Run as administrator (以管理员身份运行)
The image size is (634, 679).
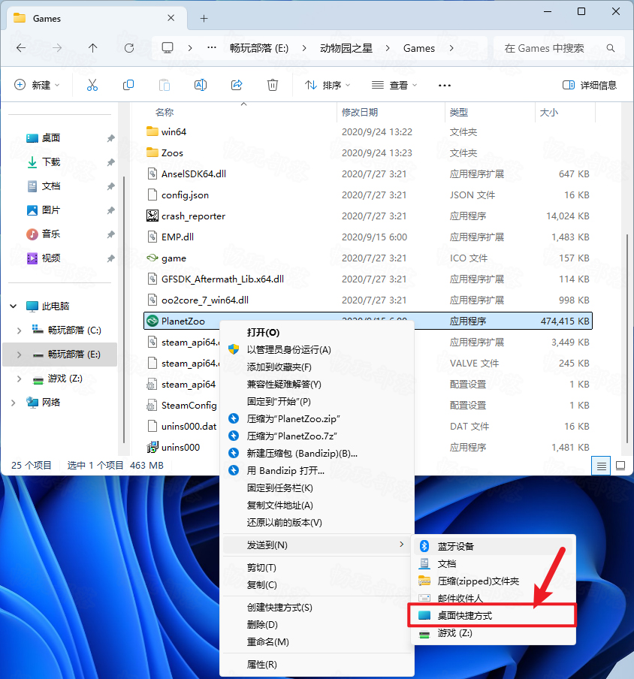pos(316,350)
